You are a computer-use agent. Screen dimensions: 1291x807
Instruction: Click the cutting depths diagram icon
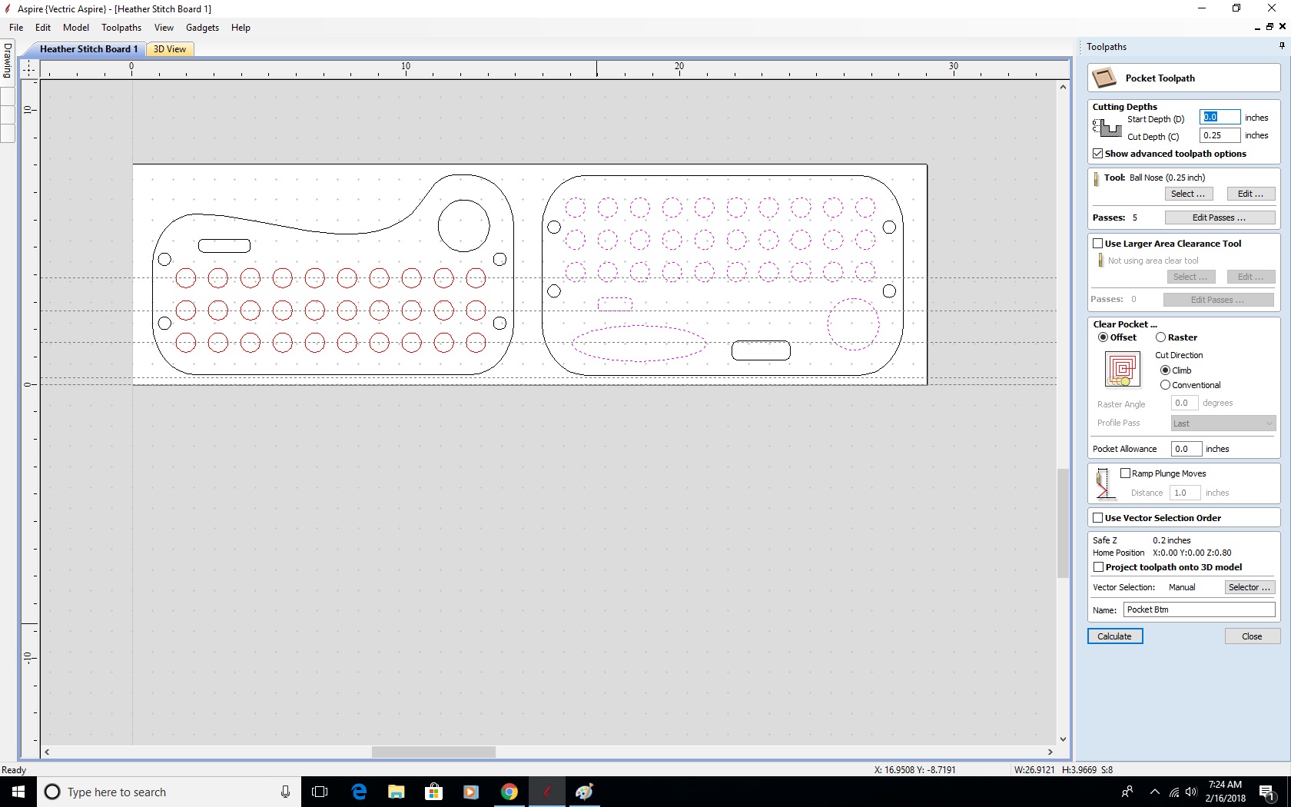pyautogui.click(x=1107, y=128)
